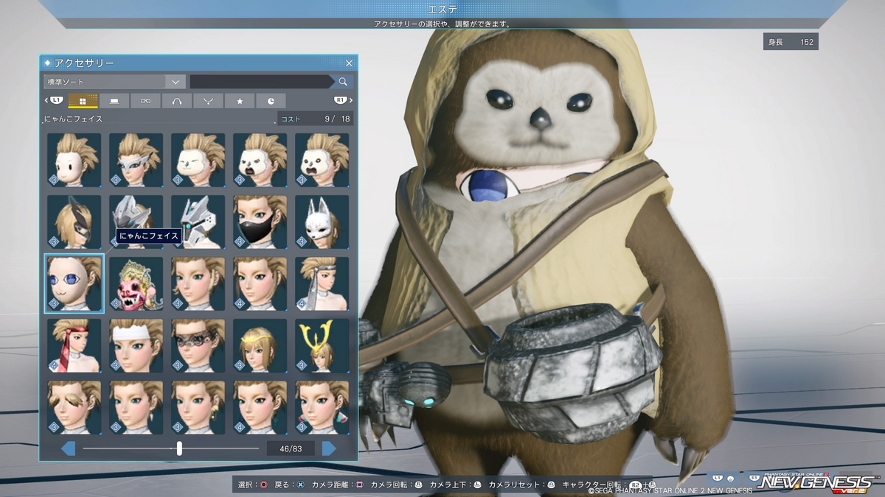Image resolution: width=885 pixels, height=497 pixels.
Task: Select the silver eye mask accessory
Action: tap(136, 160)
